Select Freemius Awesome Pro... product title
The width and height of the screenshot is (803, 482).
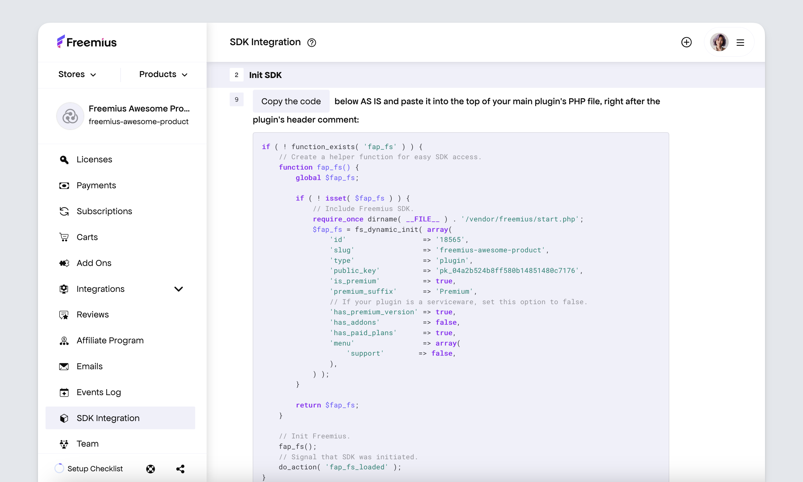coord(139,108)
